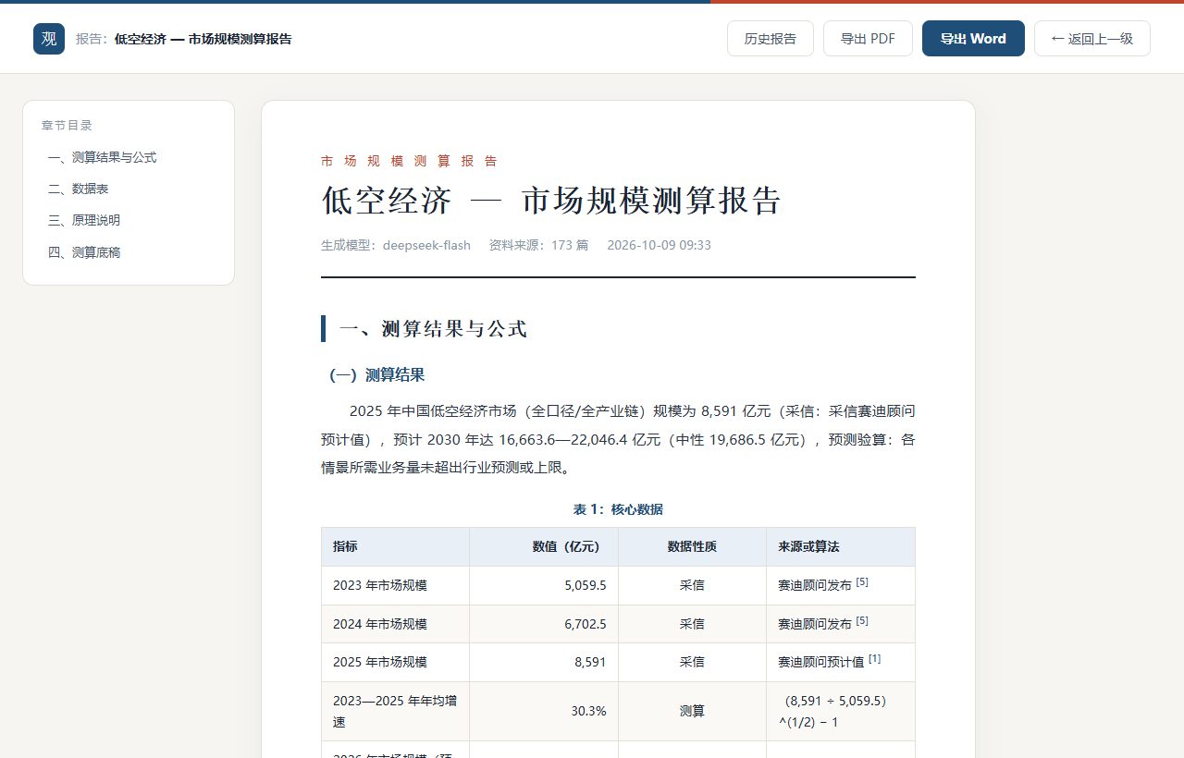This screenshot has height=758, width=1184.
Task: Export report via 导出 Word
Action: (973, 39)
